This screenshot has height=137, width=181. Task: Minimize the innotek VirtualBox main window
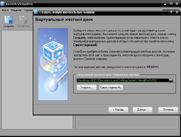(165, 4)
